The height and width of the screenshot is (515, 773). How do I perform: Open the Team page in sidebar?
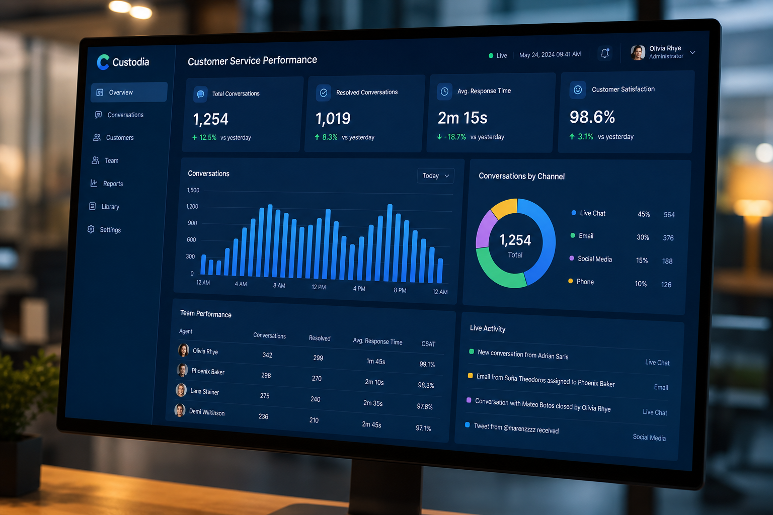[112, 161]
